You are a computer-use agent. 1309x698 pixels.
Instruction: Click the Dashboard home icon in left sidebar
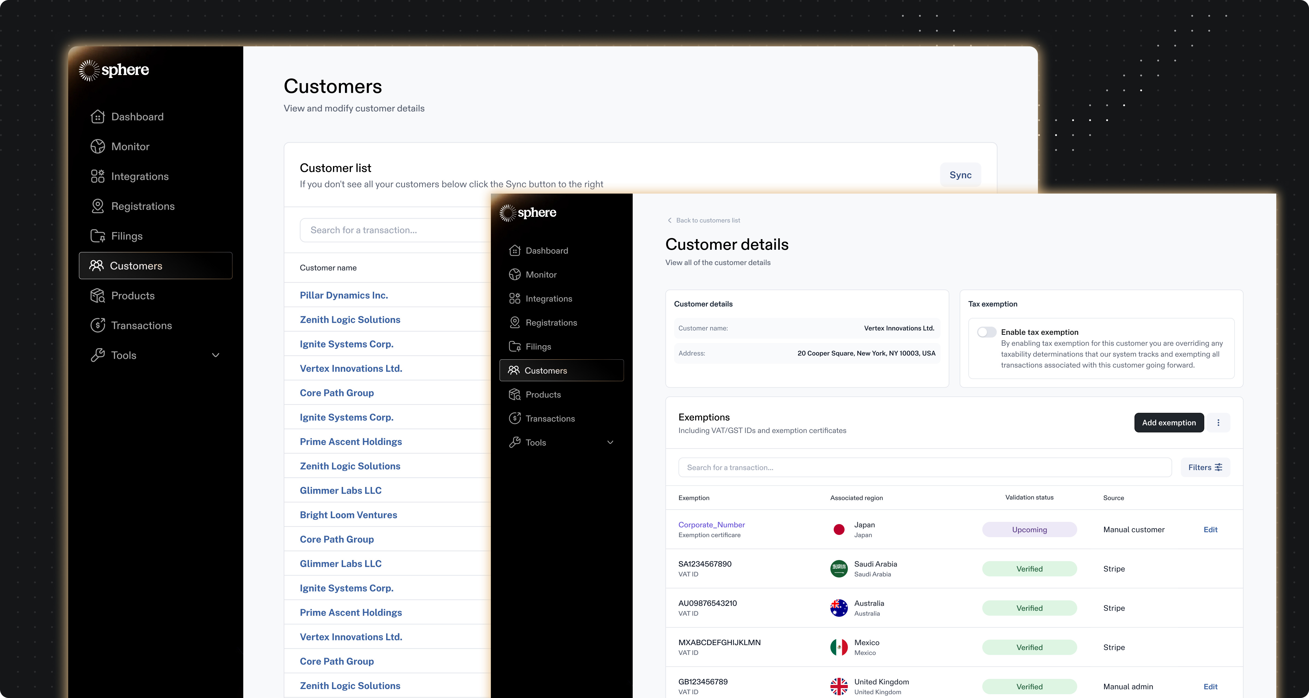(x=98, y=117)
